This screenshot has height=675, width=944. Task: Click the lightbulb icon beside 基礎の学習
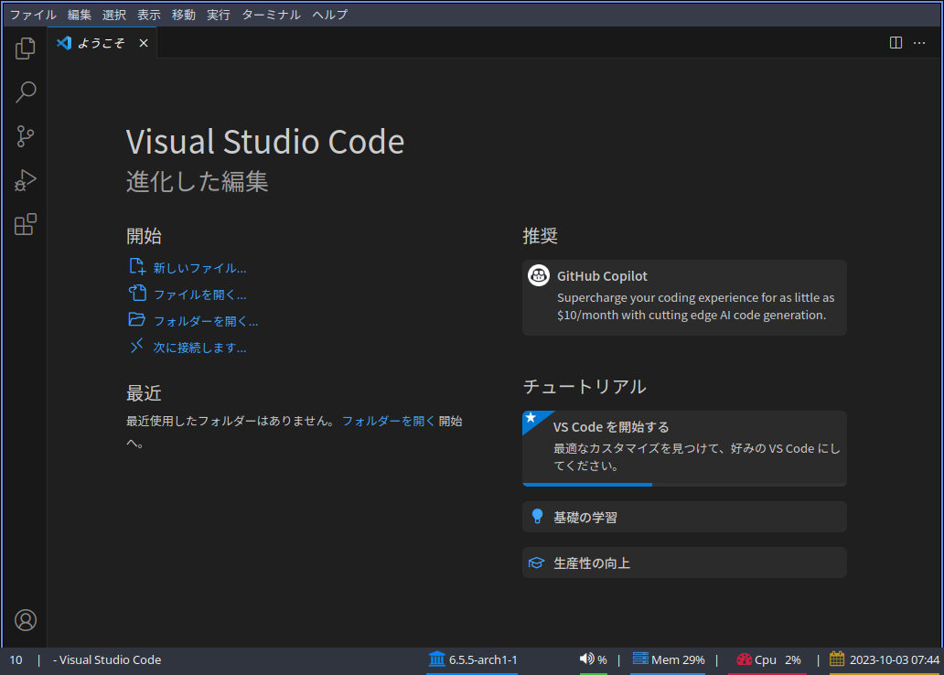(x=538, y=517)
